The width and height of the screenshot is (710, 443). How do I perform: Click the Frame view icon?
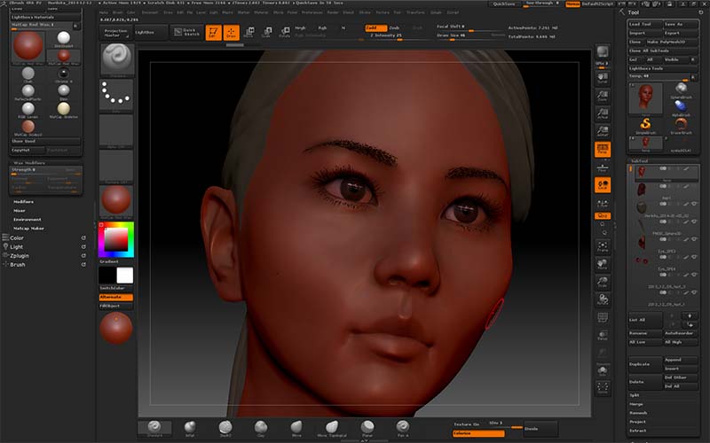[603, 246]
